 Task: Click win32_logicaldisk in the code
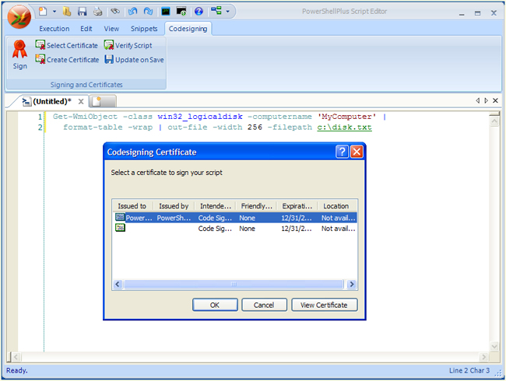click(200, 117)
